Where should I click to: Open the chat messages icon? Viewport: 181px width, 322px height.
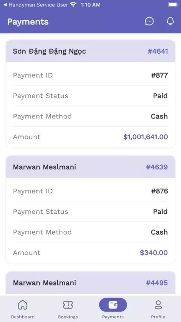pos(149,21)
